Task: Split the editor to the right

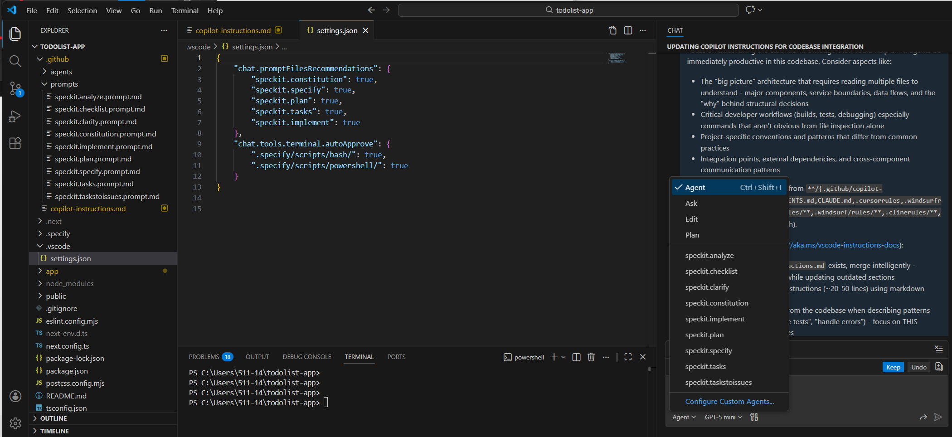Action: (x=628, y=30)
